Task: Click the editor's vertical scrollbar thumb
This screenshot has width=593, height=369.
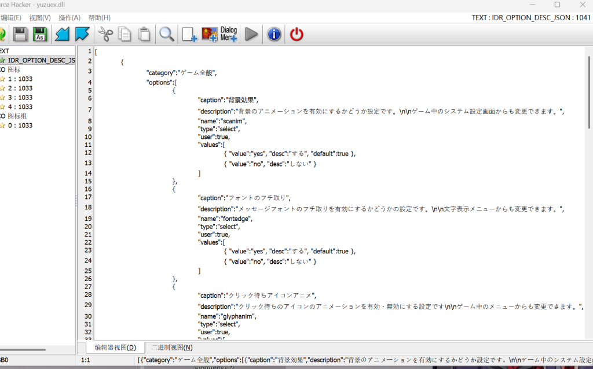Action: click(589, 93)
